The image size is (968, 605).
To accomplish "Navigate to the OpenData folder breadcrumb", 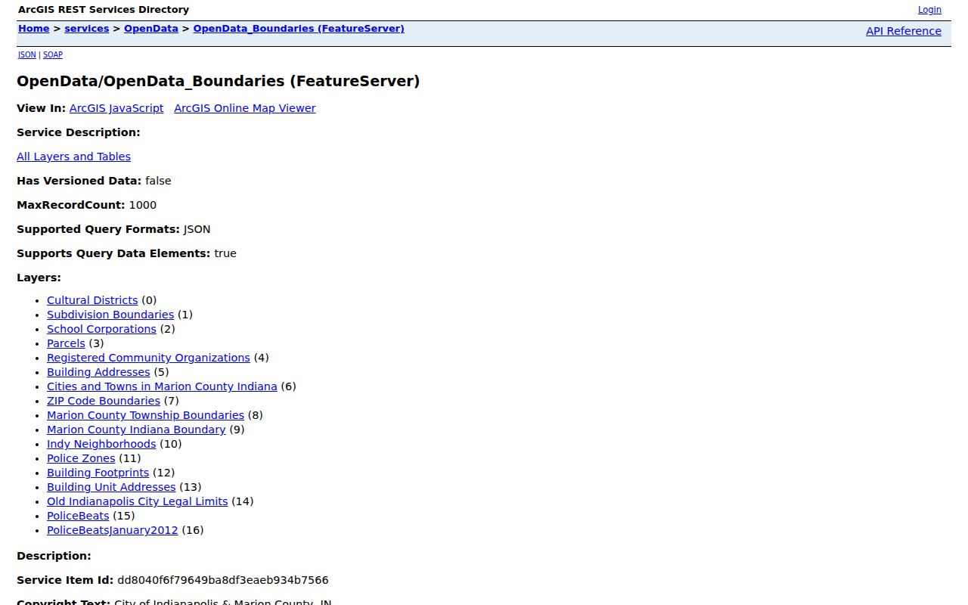I will [151, 29].
